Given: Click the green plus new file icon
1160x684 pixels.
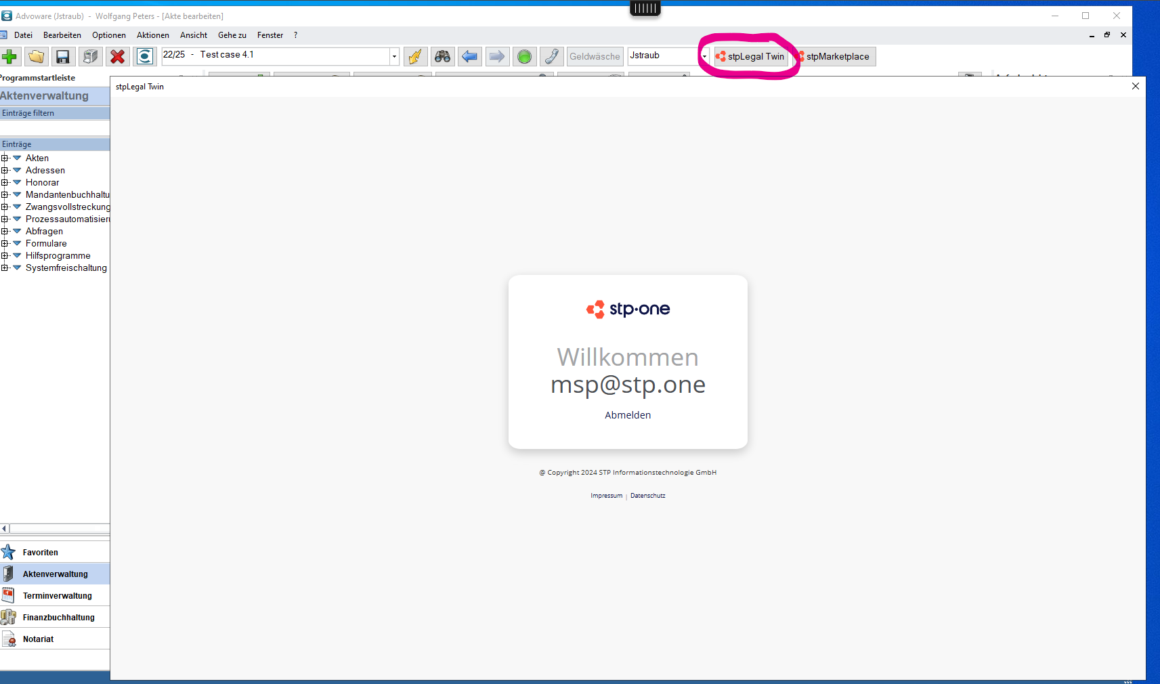Looking at the screenshot, I should coord(9,57).
